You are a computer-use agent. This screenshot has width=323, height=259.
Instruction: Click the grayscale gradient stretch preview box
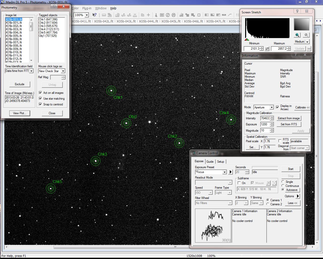(x=301, y=24)
